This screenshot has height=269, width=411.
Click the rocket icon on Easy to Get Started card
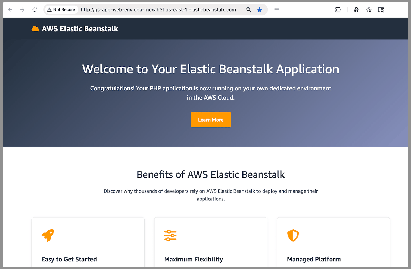(47, 235)
